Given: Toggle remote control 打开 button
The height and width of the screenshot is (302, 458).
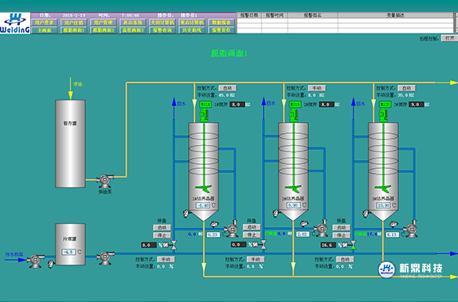Looking at the screenshot, I should 449,38.
